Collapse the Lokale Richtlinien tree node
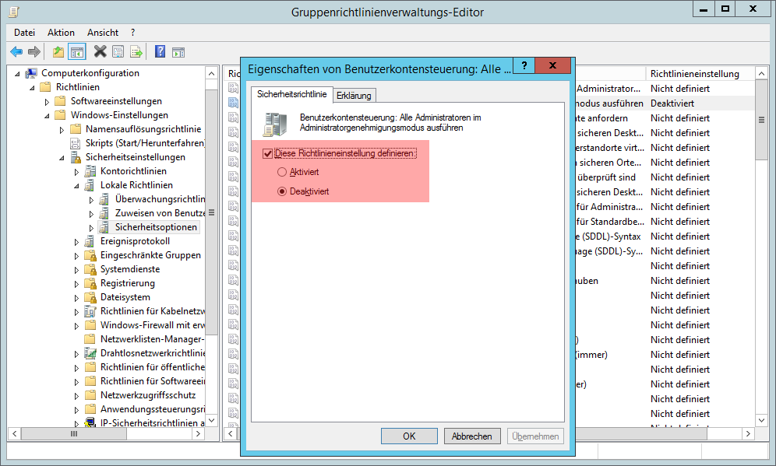Viewport: 776px width, 466px height. click(76, 186)
